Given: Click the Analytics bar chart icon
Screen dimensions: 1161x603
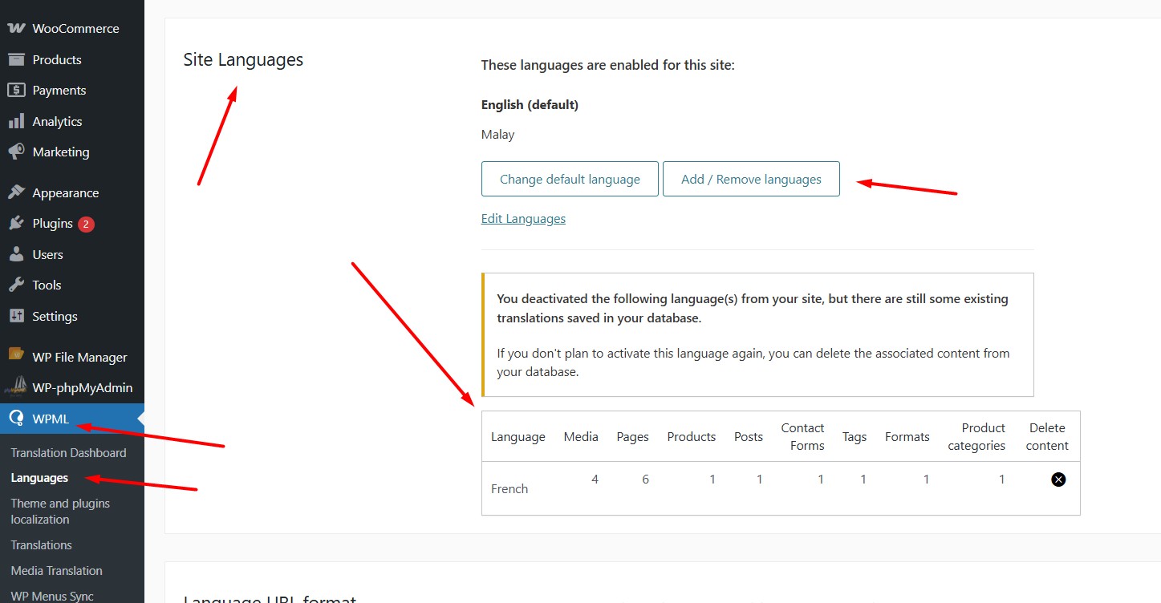Looking at the screenshot, I should tap(16, 121).
